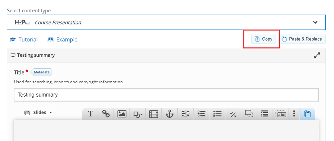Image resolution: width=334 pixels, height=141 pixels.
Task: Insert a Link element from the toolbar
Action: 106,114
